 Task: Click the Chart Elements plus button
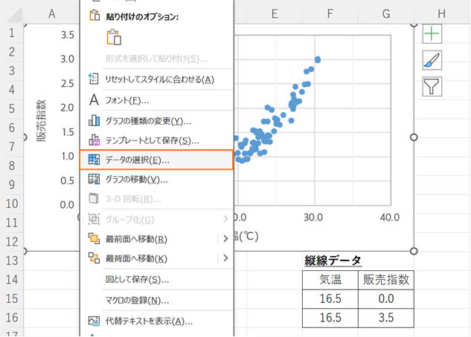click(432, 33)
